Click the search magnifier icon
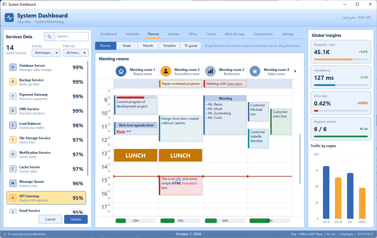Image resolution: width=377 pixels, height=238 pixels. tap(49, 37)
